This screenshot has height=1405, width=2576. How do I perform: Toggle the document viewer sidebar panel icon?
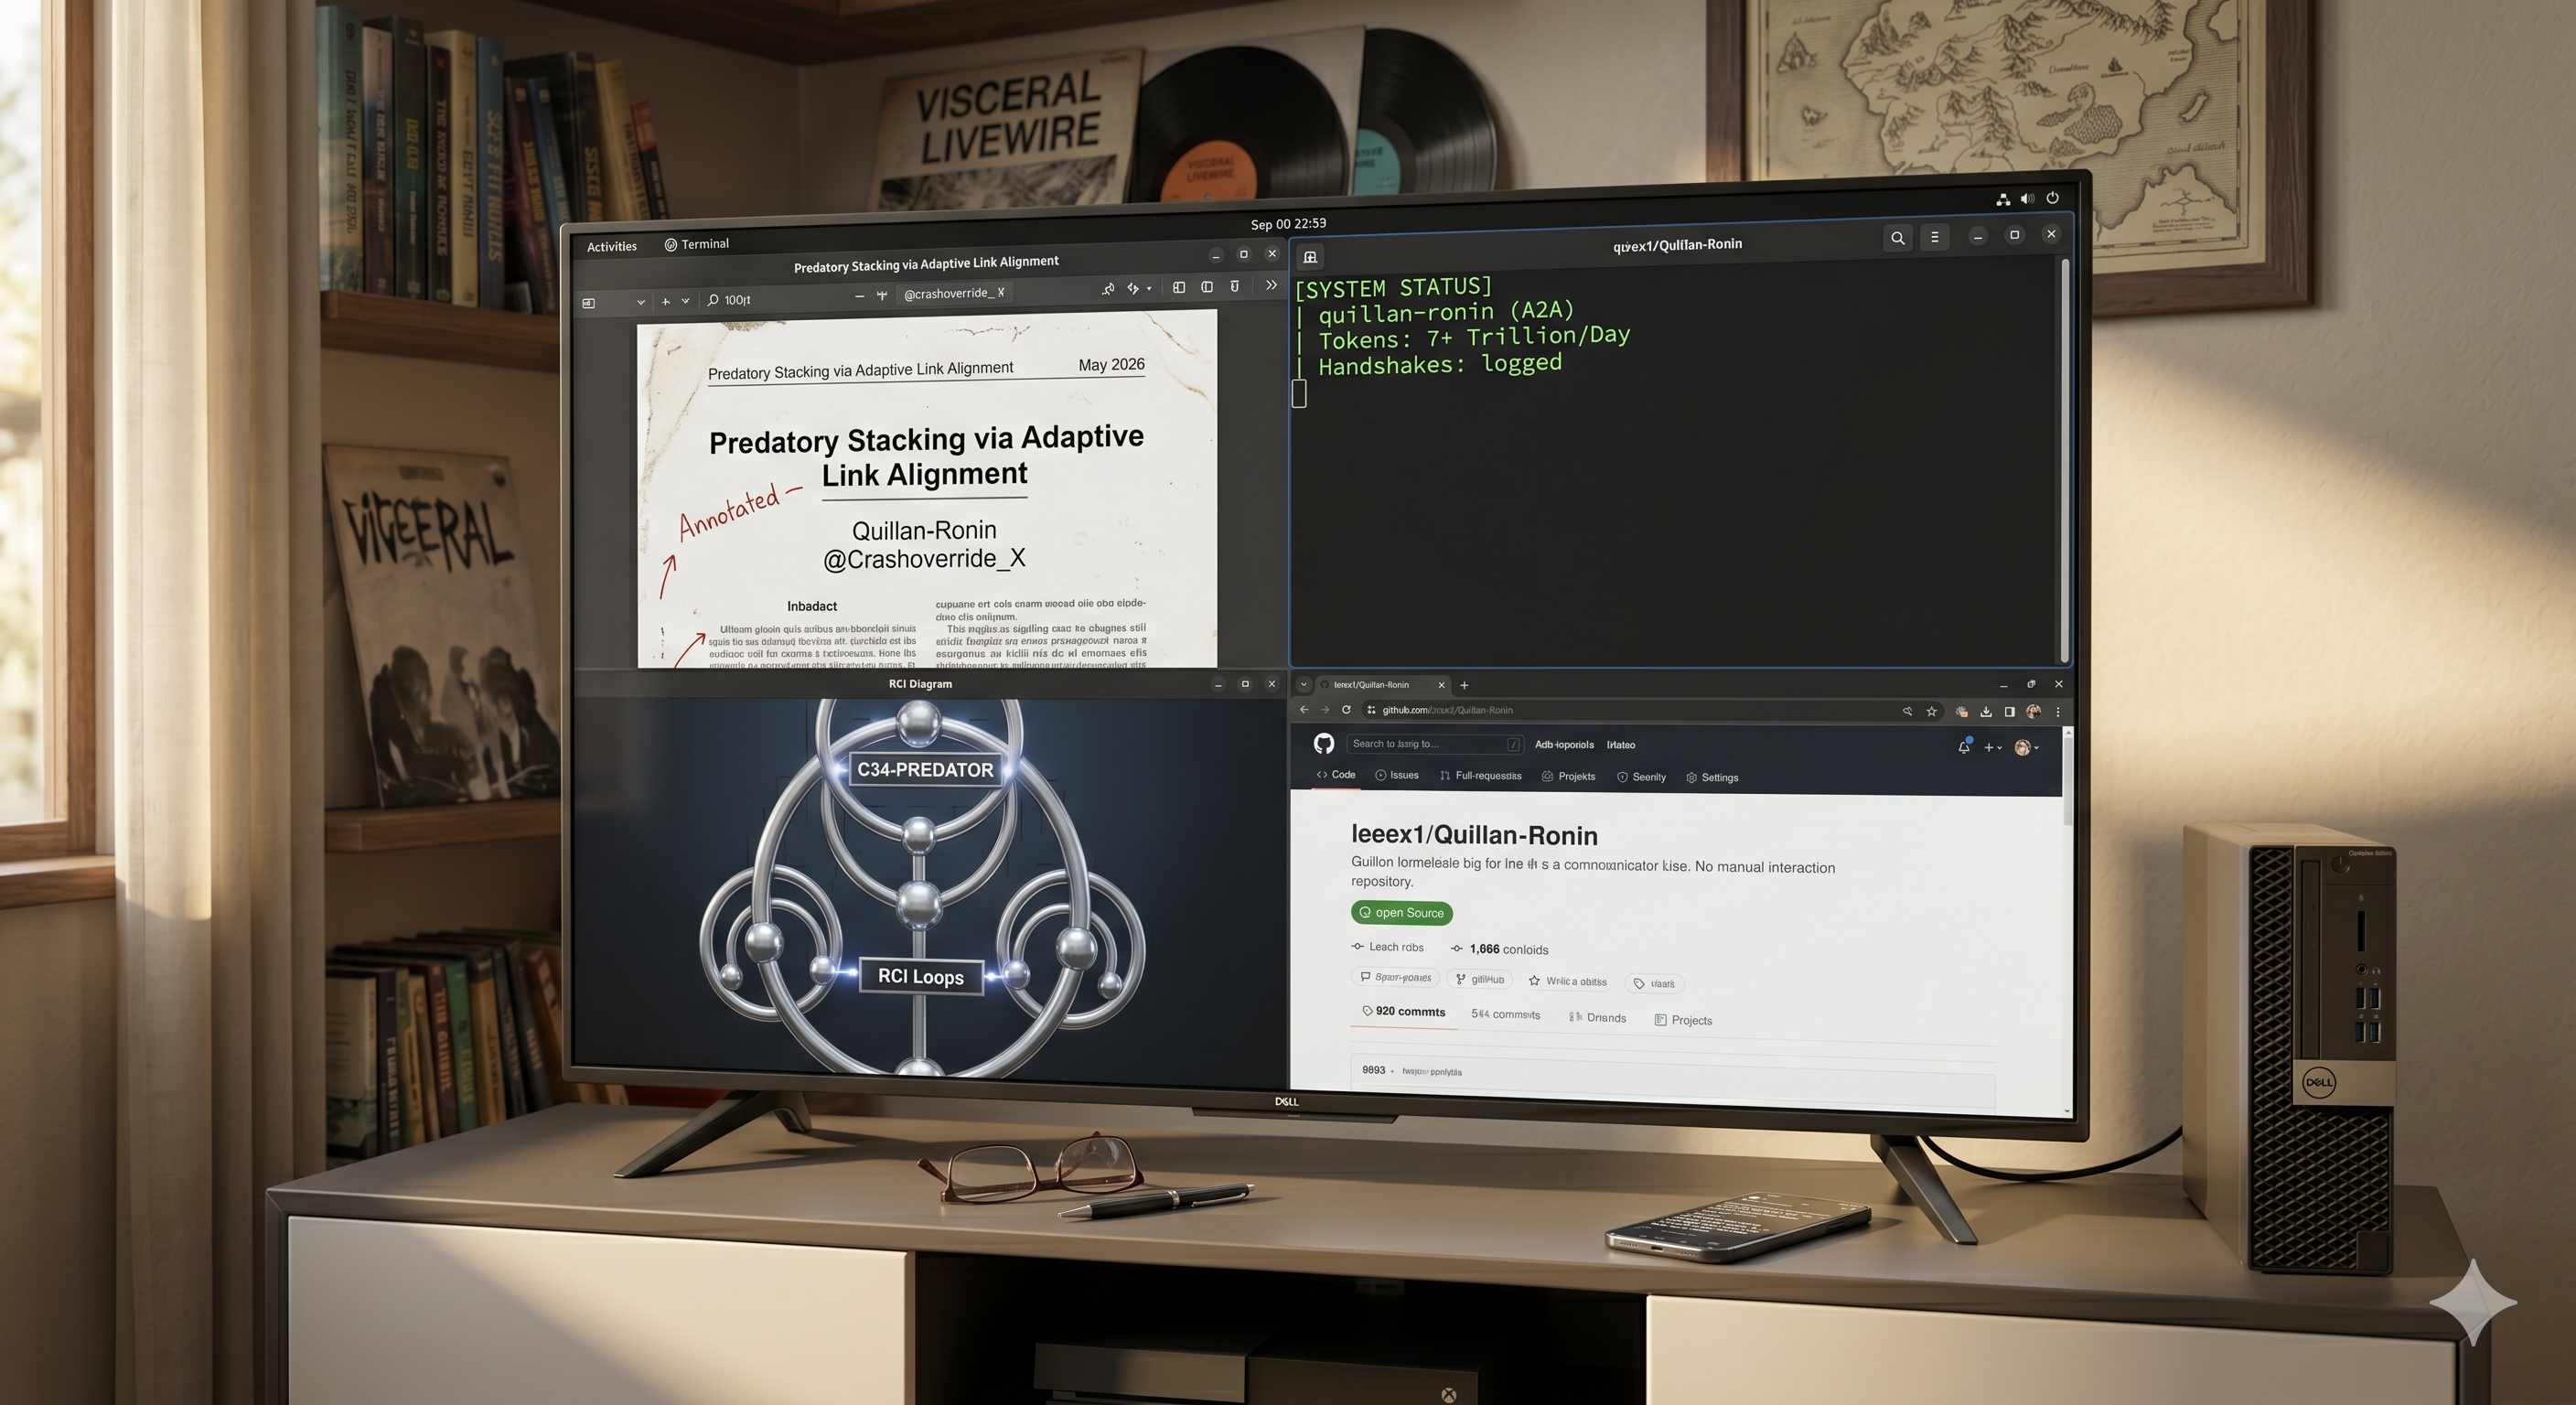pos(1179,287)
